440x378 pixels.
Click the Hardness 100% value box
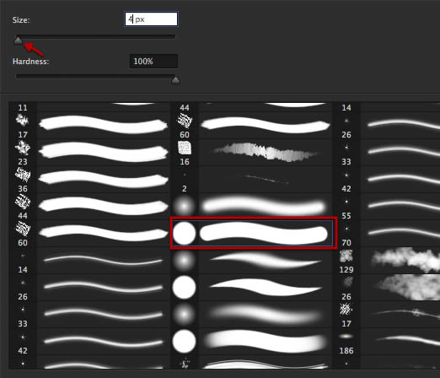[x=153, y=61]
